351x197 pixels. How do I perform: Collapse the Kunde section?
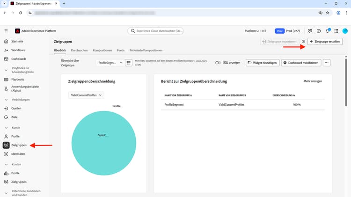coord(6,128)
